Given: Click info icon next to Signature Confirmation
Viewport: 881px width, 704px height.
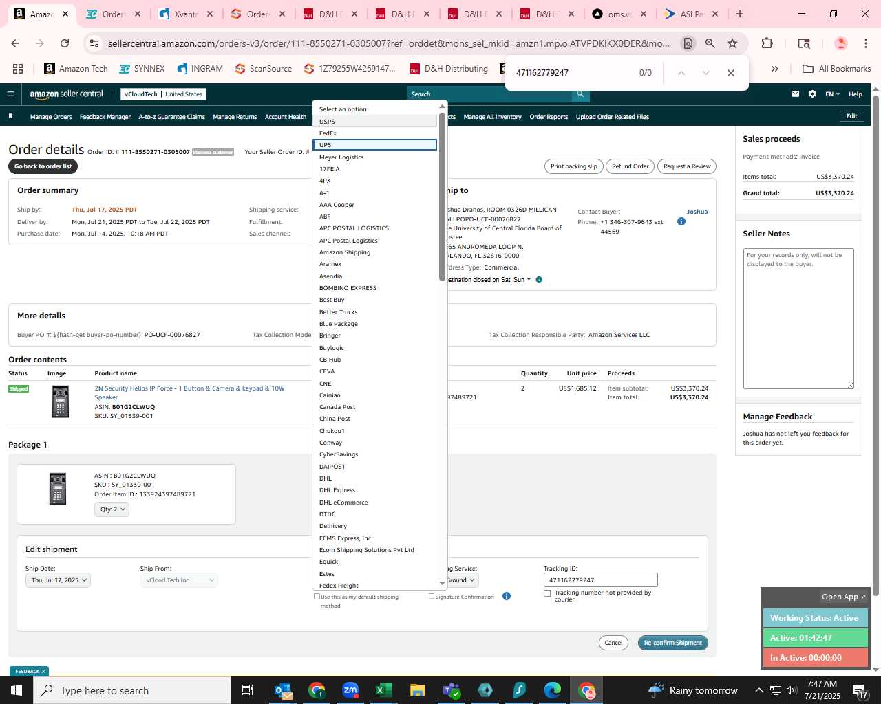Looking at the screenshot, I should [x=507, y=597].
